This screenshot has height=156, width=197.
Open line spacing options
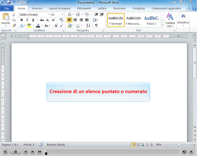(x=95, y=20)
